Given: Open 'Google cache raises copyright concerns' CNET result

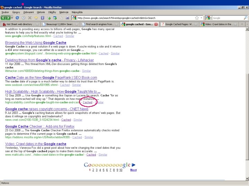Looking at the screenshot, I should (x=47, y=109).
